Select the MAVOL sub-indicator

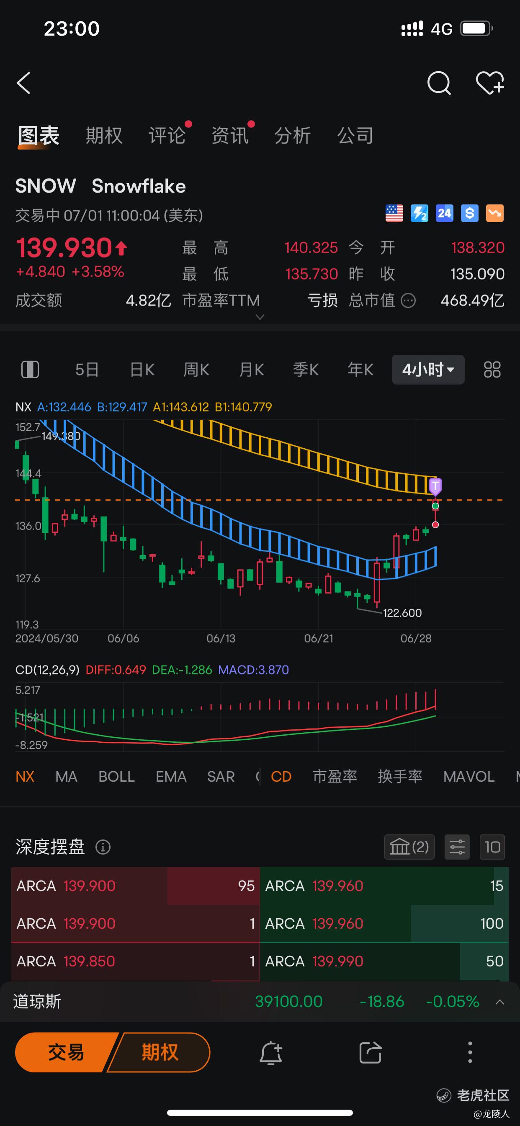[x=469, y=776]
